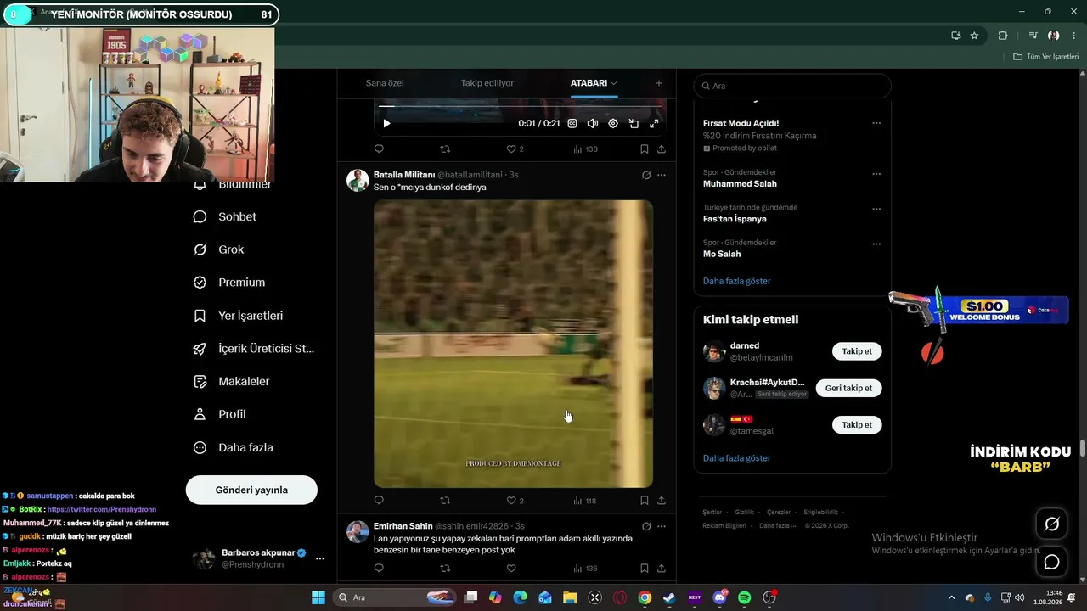
Task: Follow darned with Takip et
Action: 857,351
